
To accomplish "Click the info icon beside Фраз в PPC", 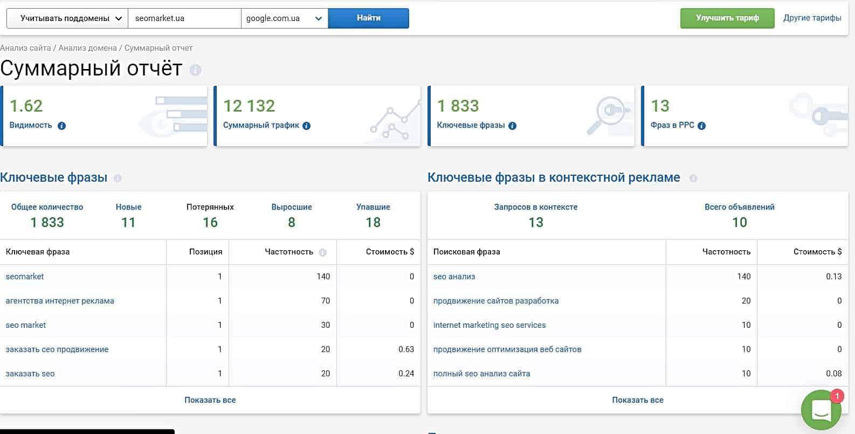I will 701,126.
